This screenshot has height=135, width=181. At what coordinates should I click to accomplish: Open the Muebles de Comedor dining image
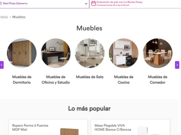click(158, 53)
